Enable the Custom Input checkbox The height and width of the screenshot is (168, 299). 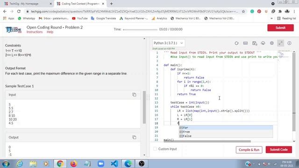point(155,149)
